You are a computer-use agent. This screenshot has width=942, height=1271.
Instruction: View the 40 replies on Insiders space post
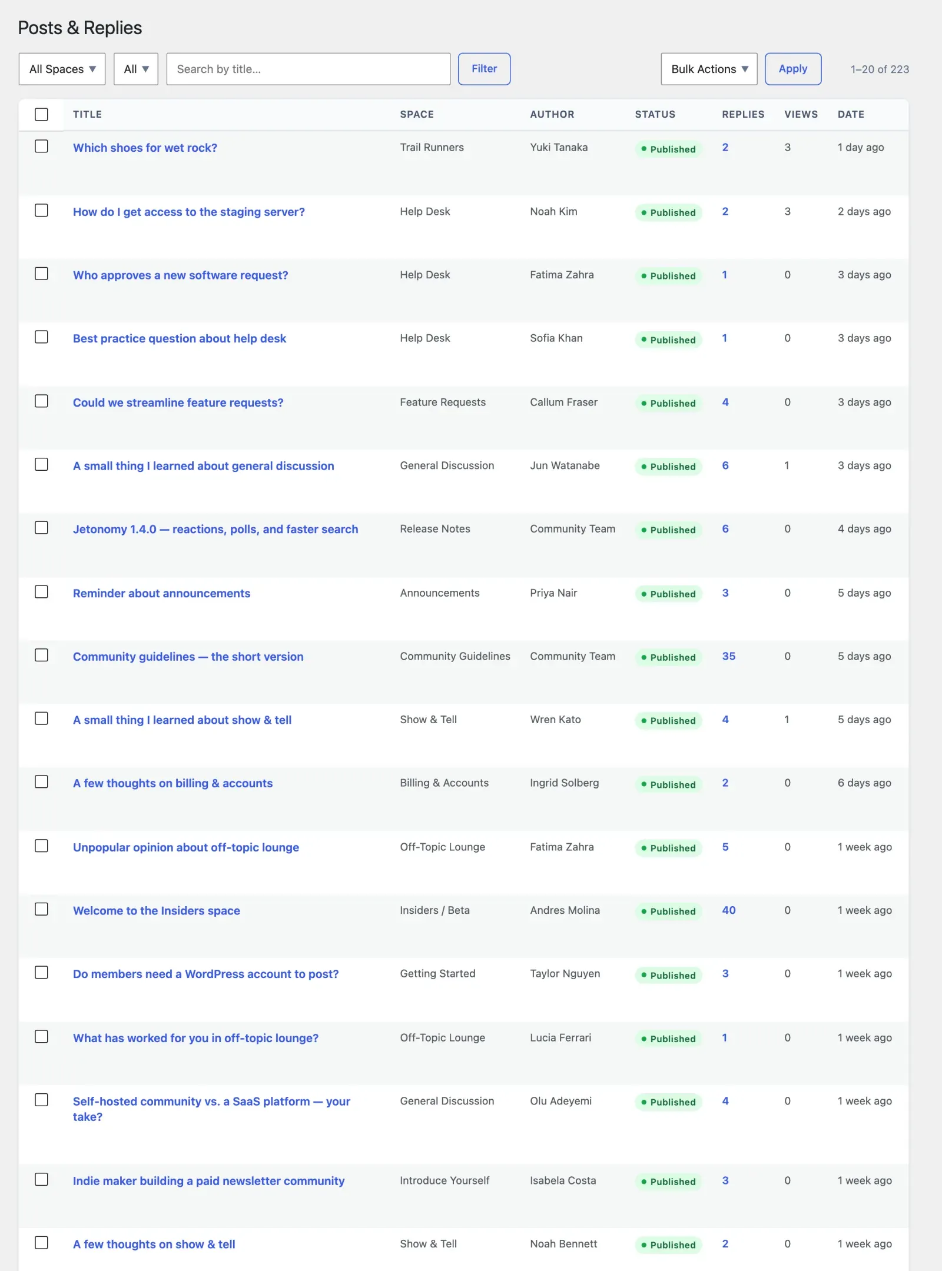[729, 910]
